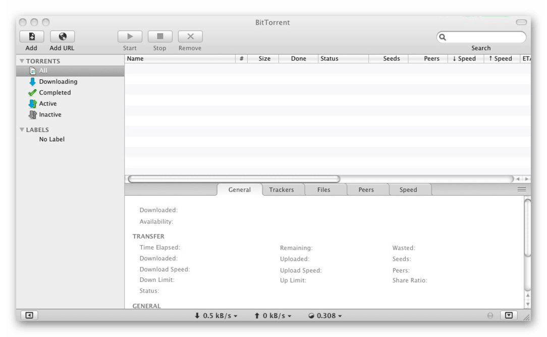Click the Upload Speed label
This screenshot has width=547, height=337.
point(301,270)
